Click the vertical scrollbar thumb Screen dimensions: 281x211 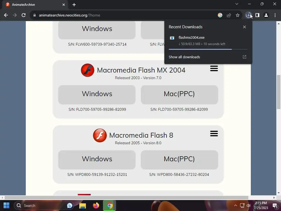[x=279, y=92]
